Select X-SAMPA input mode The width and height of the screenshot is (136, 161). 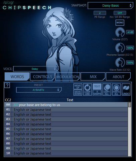pyautogui.click(x=97, y=93)
